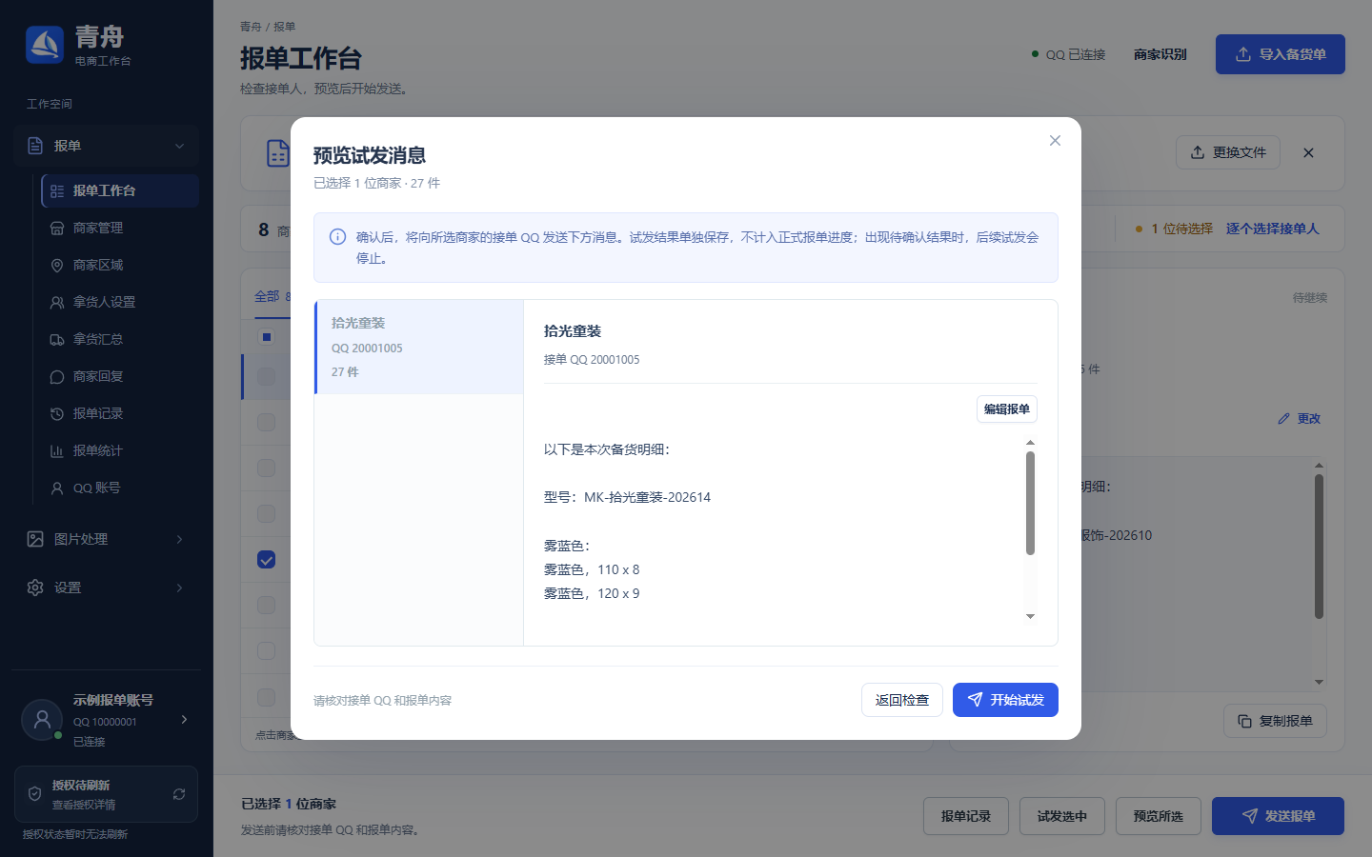Click the 型号：MK-拾光童装-202614 text line

(x=627, y=497)
